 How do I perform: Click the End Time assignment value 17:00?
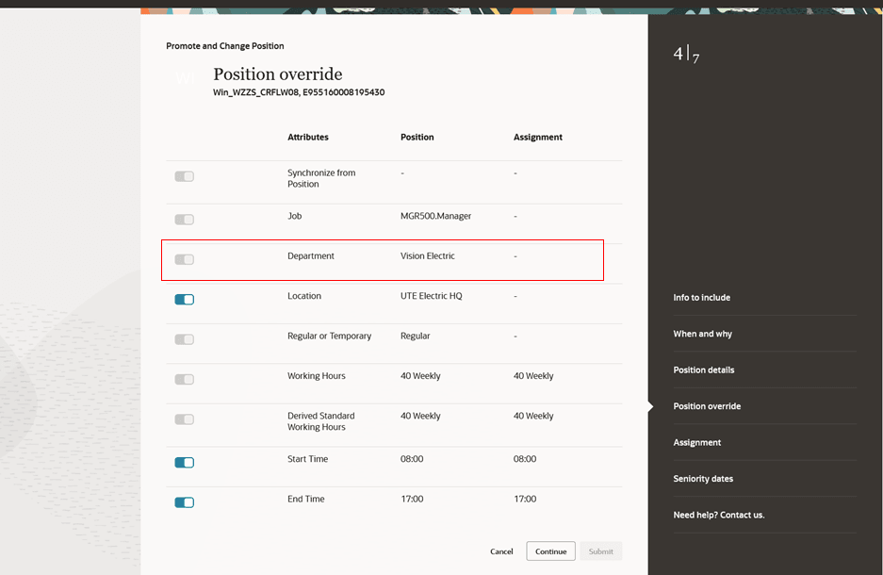[525, 499]
